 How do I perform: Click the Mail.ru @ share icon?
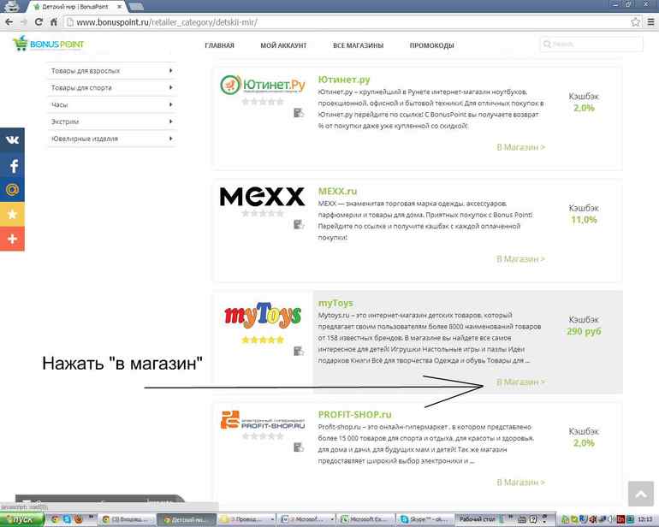12,190
